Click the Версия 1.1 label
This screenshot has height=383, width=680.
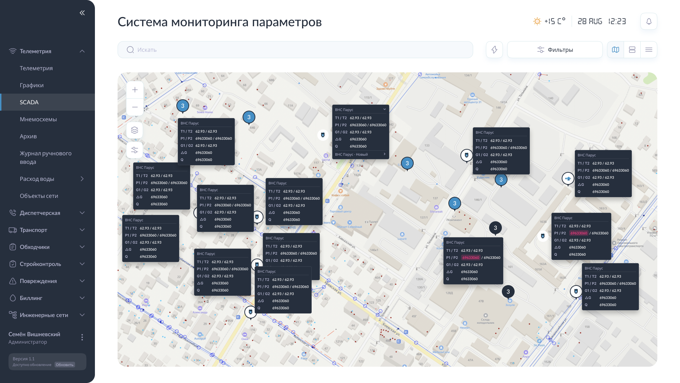[x=24, y=359]
